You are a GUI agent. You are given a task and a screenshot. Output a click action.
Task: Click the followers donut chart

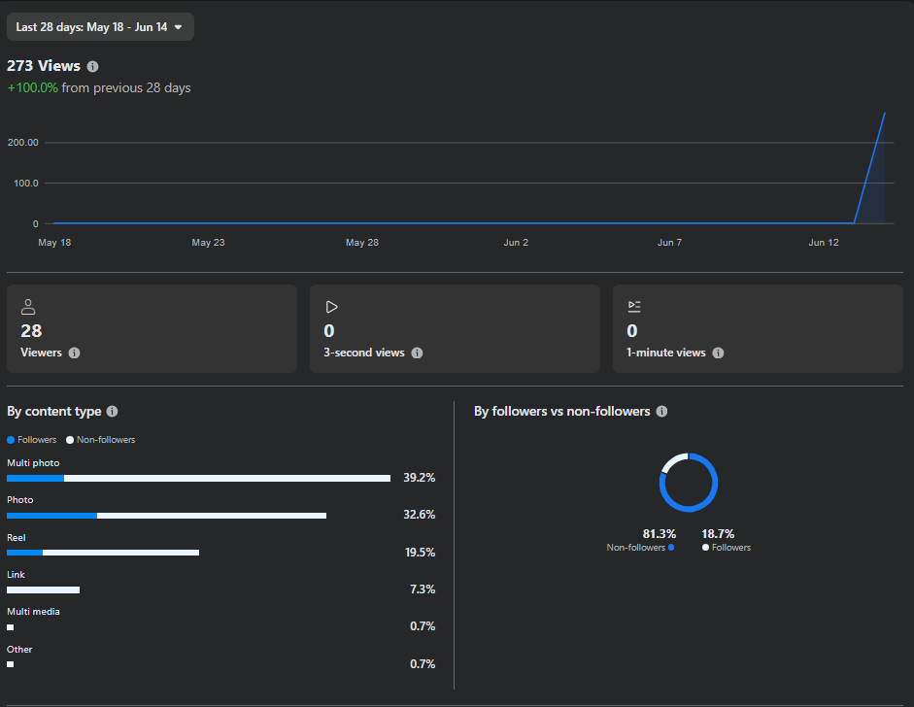[x=689, y=483]
